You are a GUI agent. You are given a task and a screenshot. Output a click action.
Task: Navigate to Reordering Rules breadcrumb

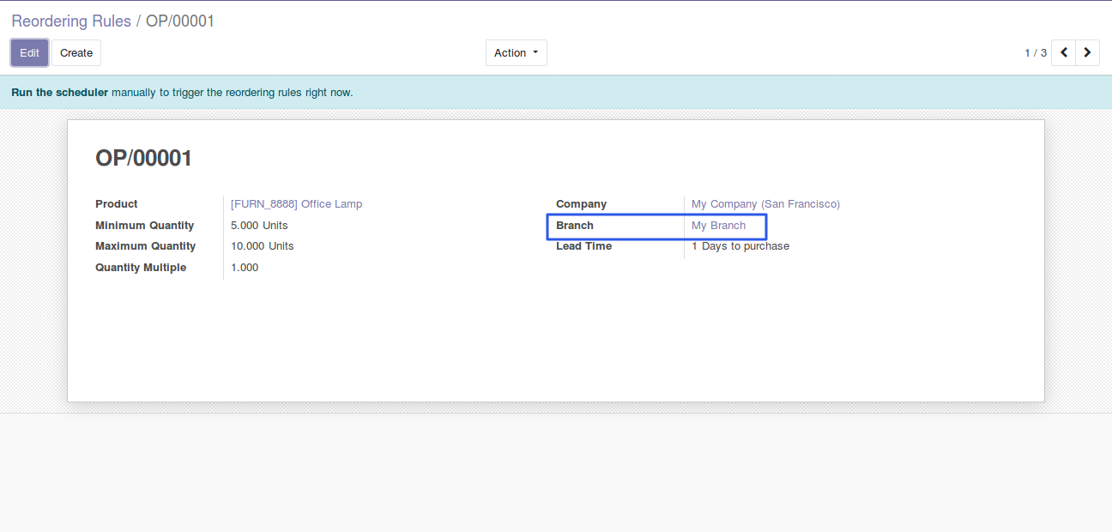[x=71, y=21]
